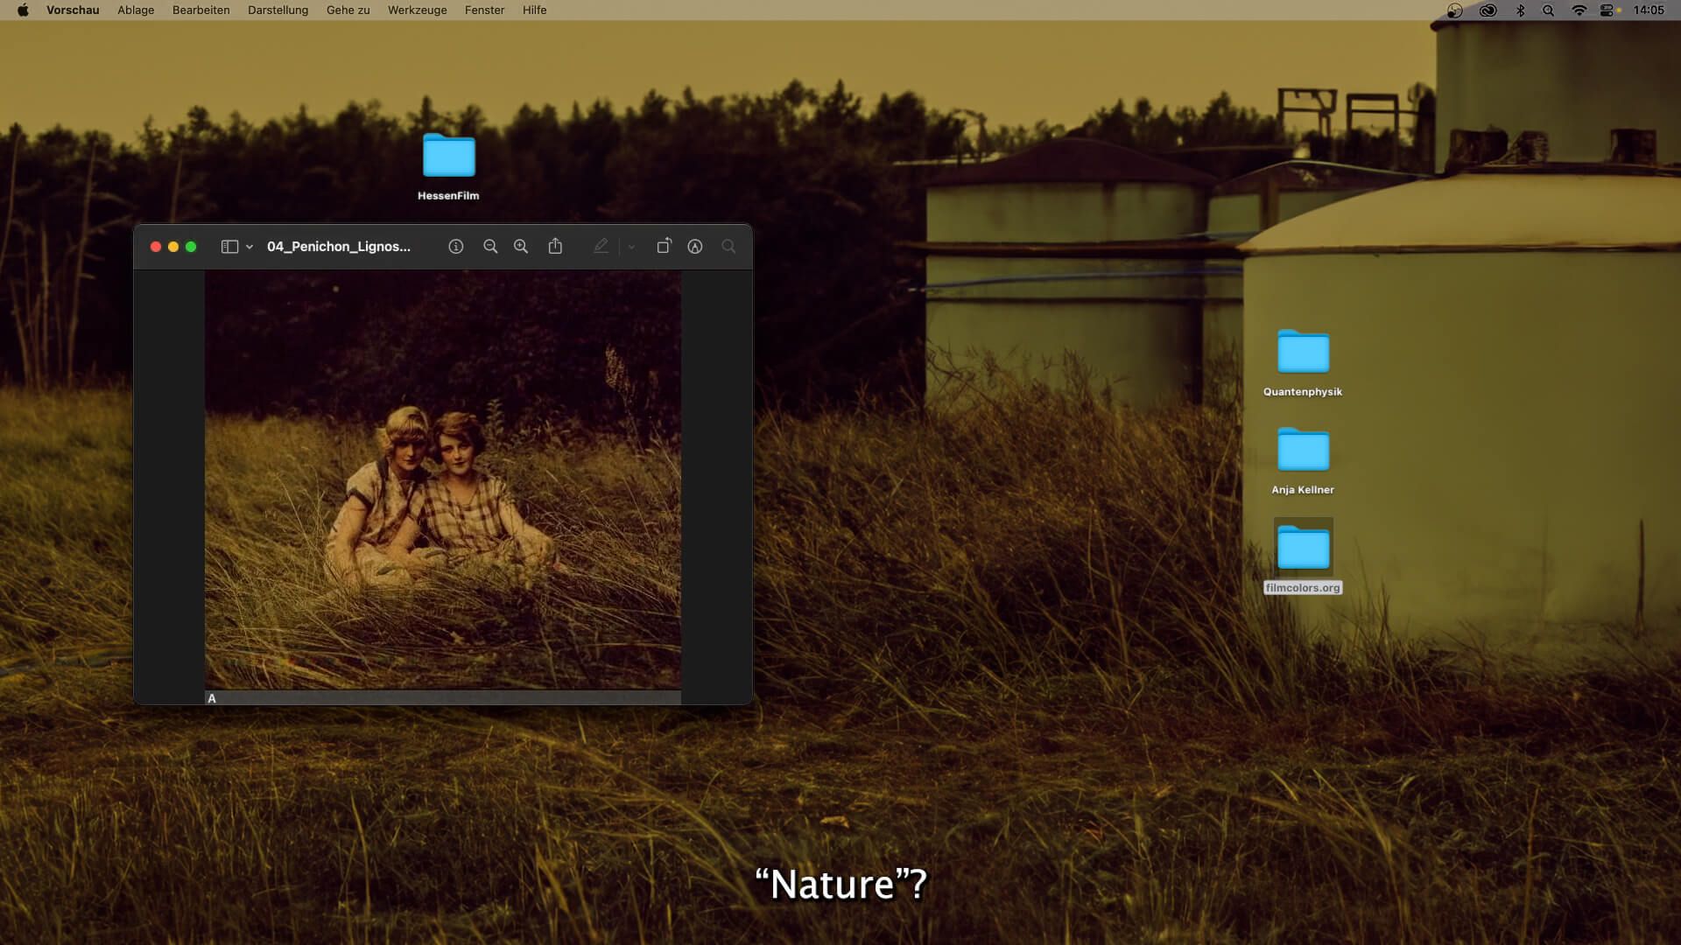The width and height of the screenshot is (1681, 945).
Task: Open the Werkzeuge menu
Action: pyautogui.click(x=418, y=10)
